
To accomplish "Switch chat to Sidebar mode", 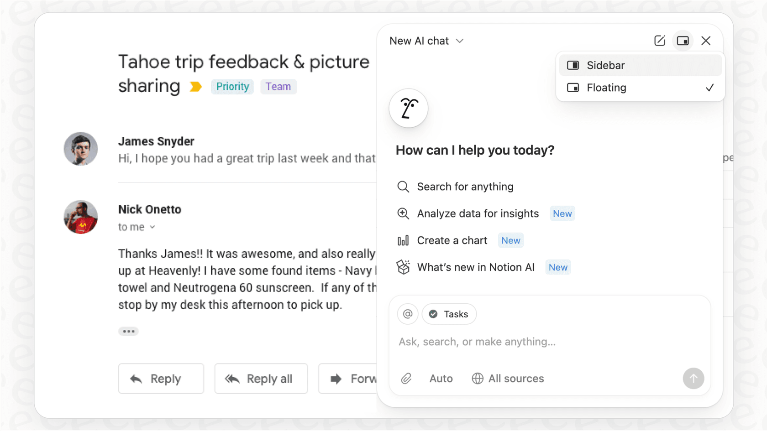I will point(605,65).
